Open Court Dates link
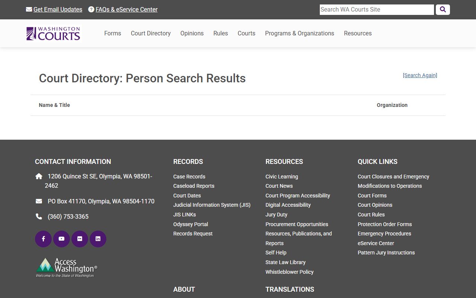The width and height of the screenshot is (476, 298). coord(187,196)
